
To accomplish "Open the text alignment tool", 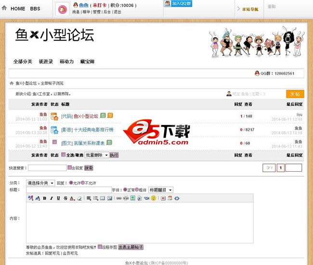I will [89, 198].
